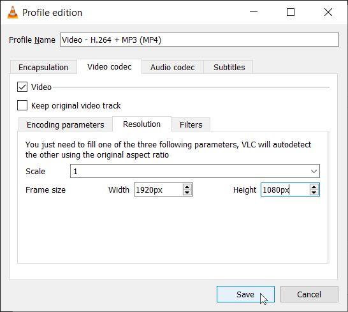Maximize the Profile edition window
Image resolution: width=348 pixels, height=312 pixels.
[291, 12]
